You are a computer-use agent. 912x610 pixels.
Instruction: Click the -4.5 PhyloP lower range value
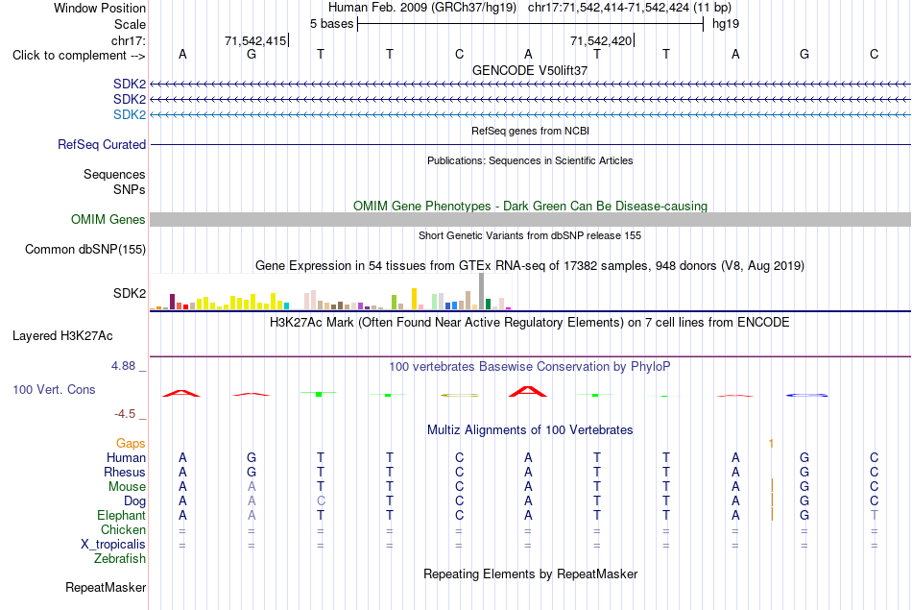125,414
